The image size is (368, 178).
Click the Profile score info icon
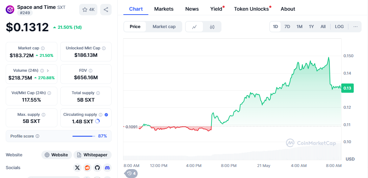click(x=37, y=136)
